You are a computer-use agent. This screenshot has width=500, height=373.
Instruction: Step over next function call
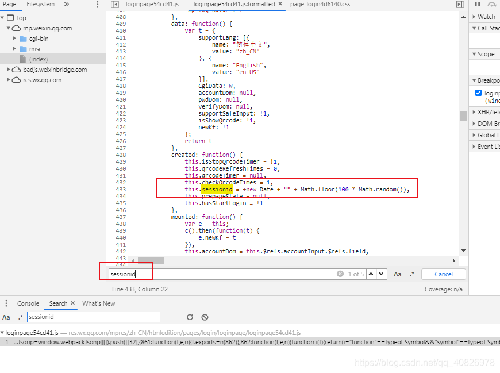coord(492,4)
